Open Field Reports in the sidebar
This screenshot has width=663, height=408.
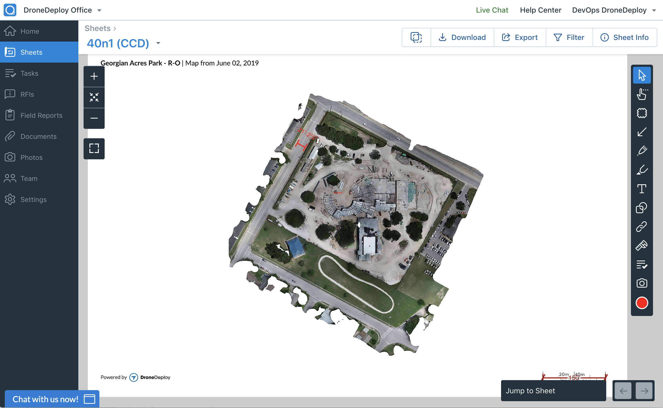(41, 115)
